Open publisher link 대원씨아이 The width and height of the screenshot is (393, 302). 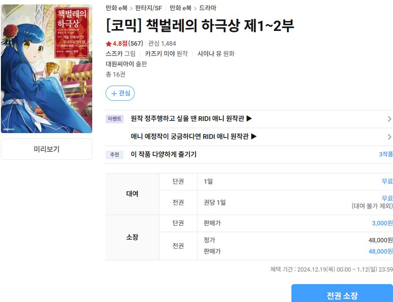pyautogui.click(x=120, y=64)
